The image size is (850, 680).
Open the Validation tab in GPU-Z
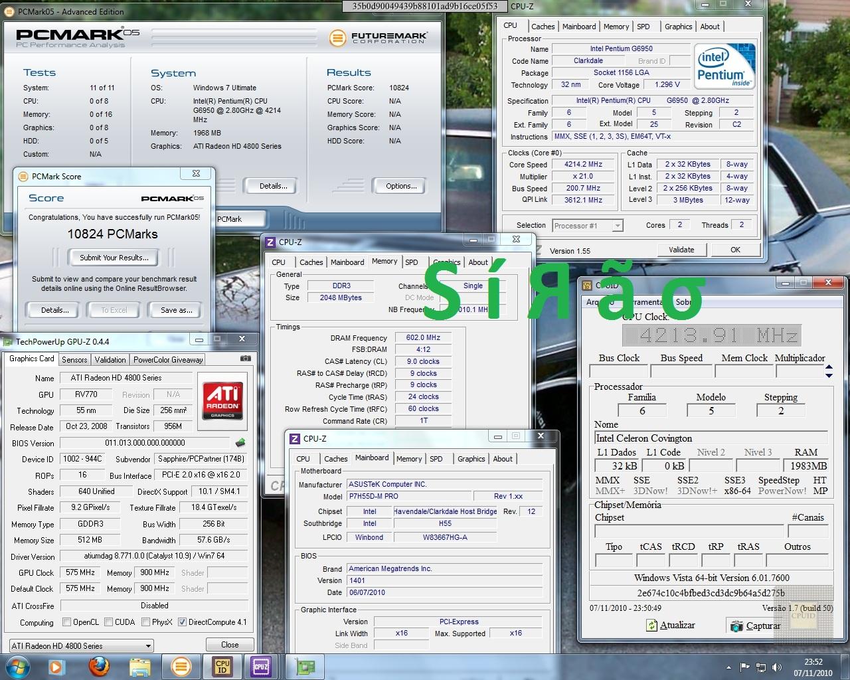(x=110, y=359)
